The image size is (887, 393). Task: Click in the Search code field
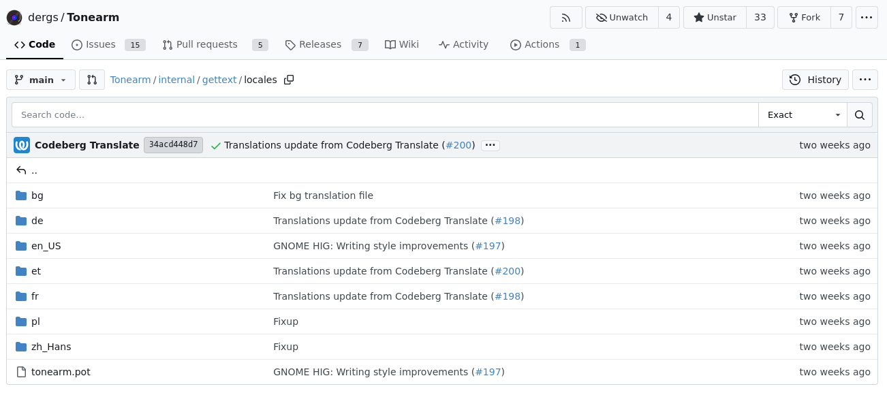pyautogui.click(x=385, y=115)
